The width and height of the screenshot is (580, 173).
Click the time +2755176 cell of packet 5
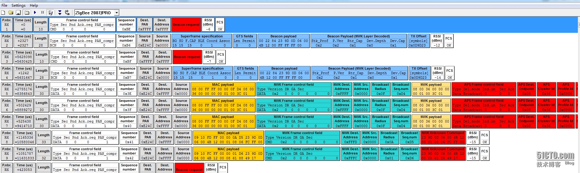[x=23, y=89]
